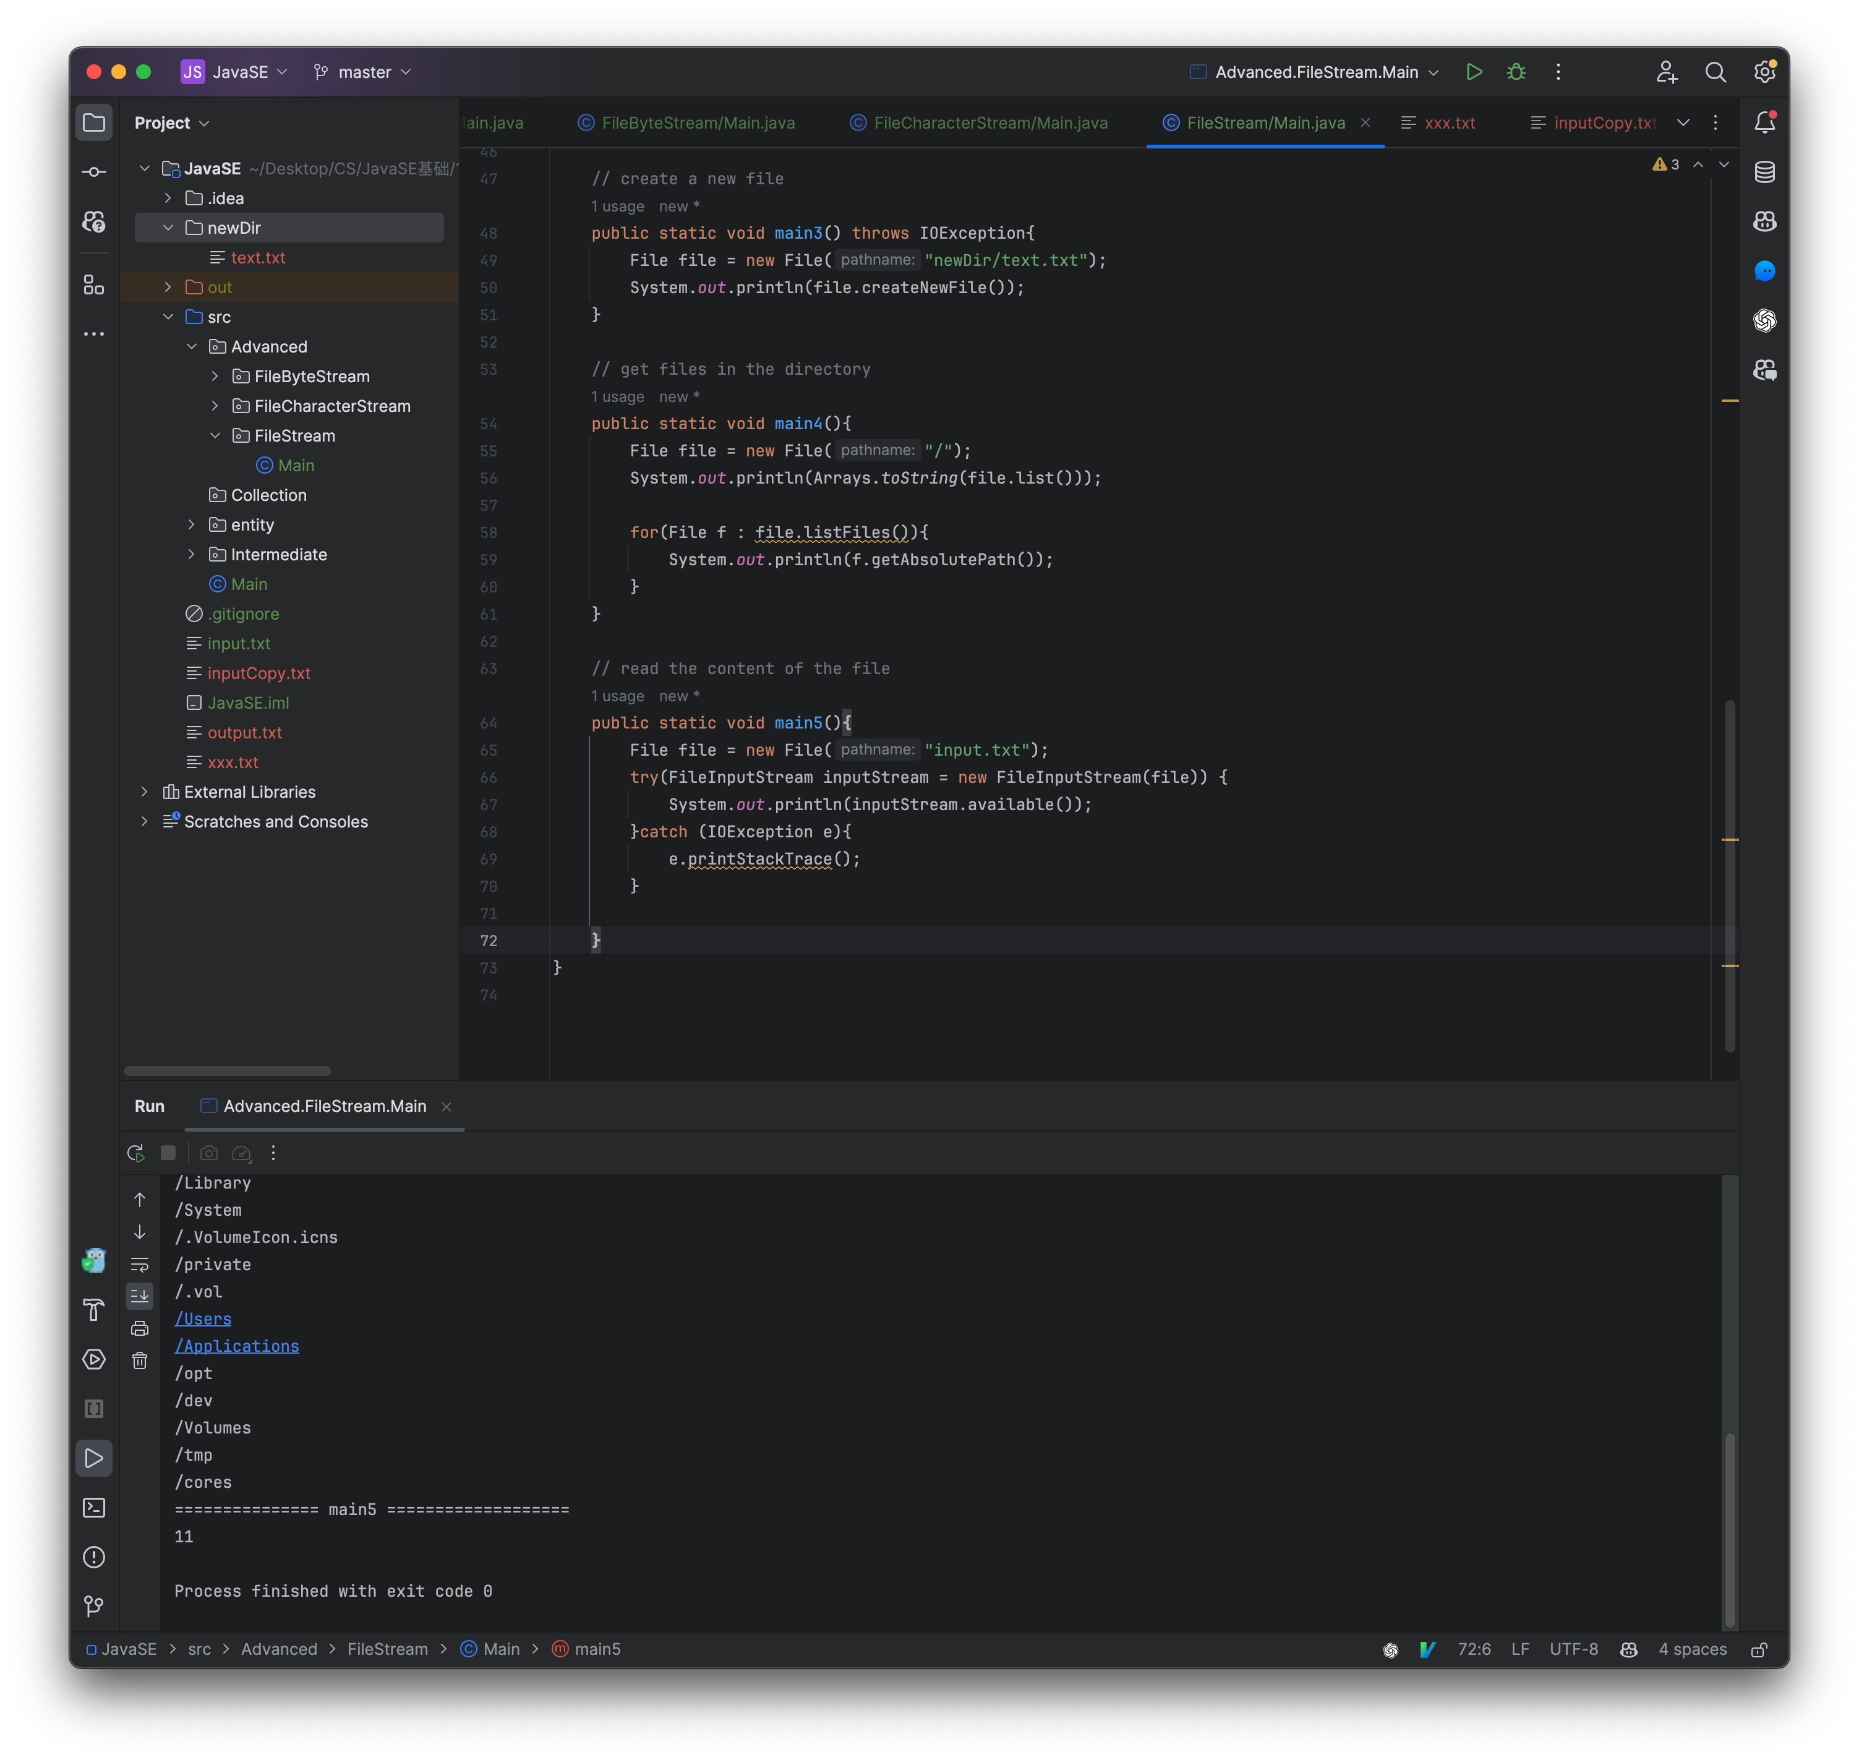Open the Terminal tool window
1859x1760 pixels.
point(94,1506)
